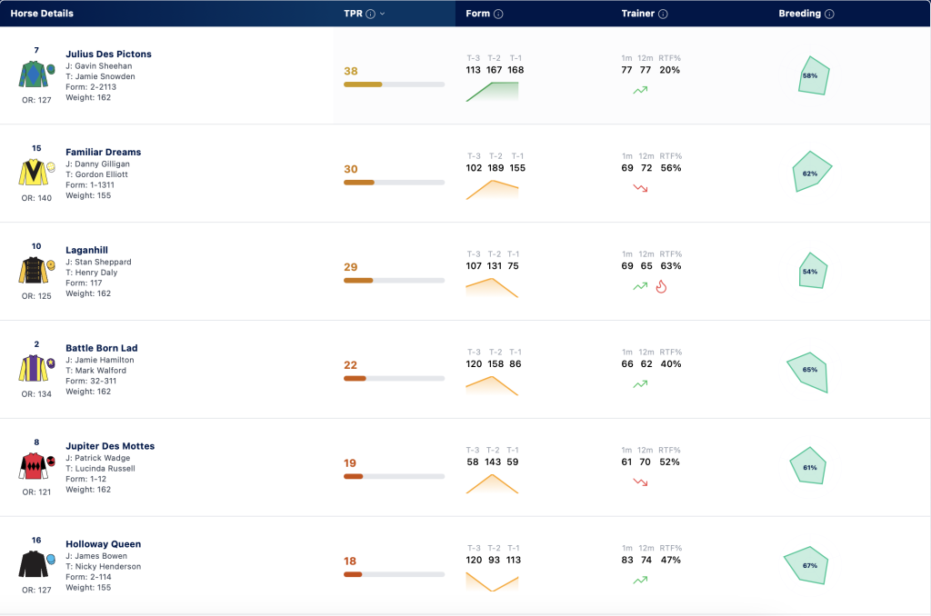Select the TPR column header
This screenshot has height=616, width=931.
353,14
